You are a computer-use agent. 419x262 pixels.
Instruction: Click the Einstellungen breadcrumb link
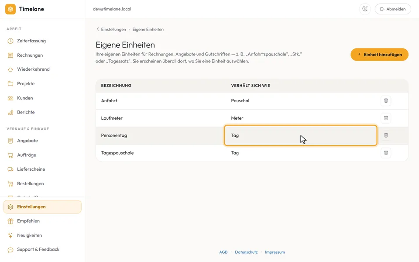click(x=113, y=29)
